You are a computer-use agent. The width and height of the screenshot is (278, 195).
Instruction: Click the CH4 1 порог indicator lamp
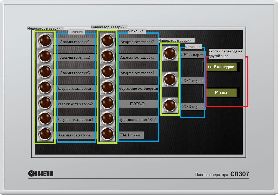107,134
